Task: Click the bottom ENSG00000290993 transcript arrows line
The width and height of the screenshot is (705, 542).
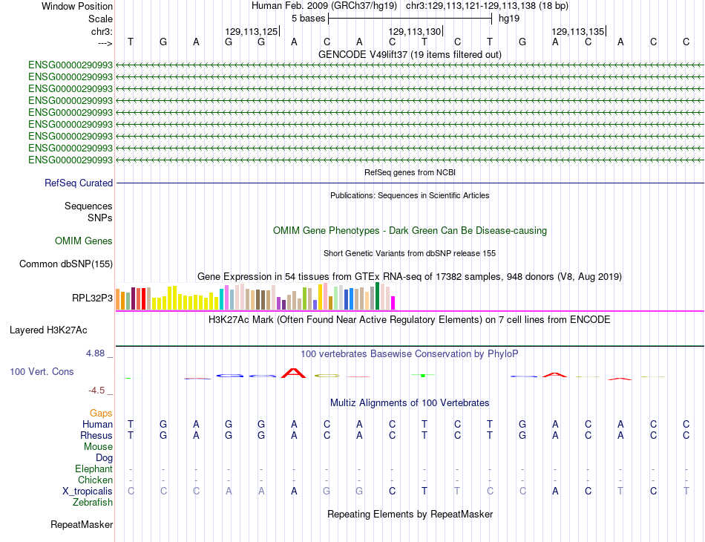Action: click(410, 160)
